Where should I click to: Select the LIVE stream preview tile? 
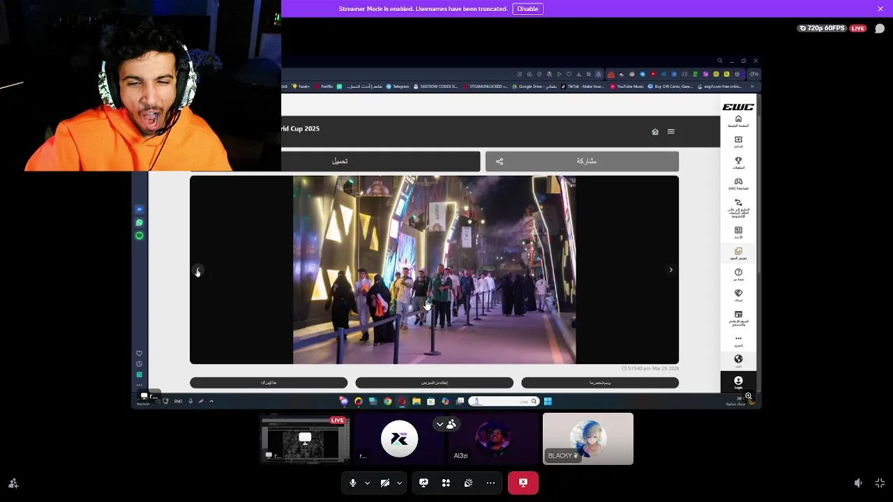pyautogui.click(x=305, y=439)
